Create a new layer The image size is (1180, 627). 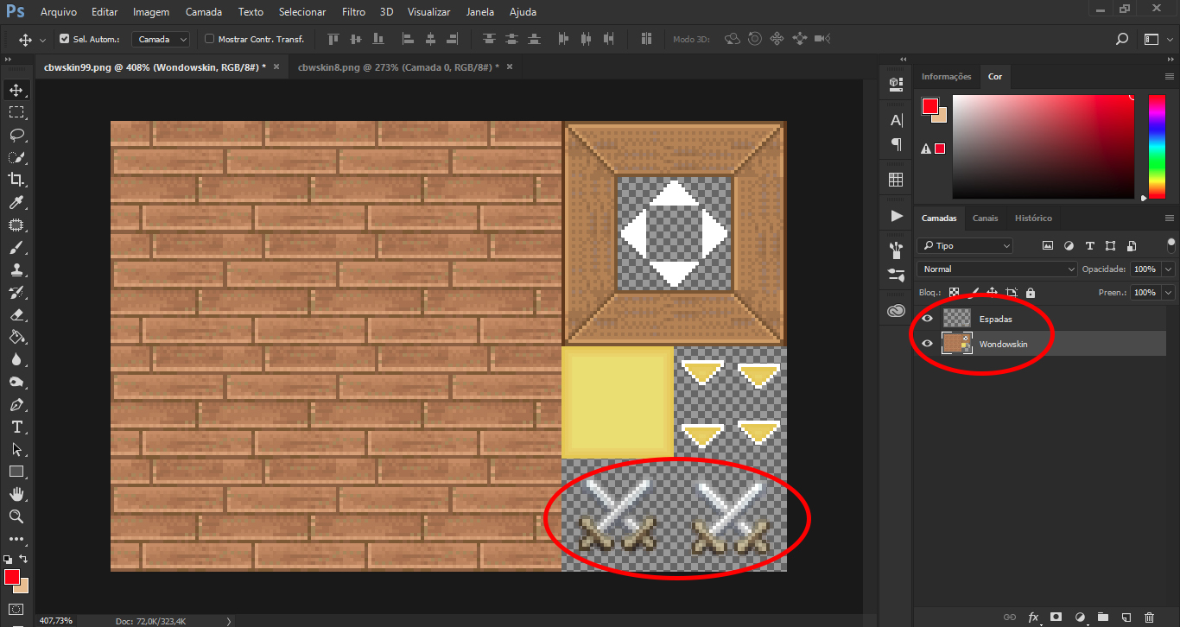point(1126,617)
